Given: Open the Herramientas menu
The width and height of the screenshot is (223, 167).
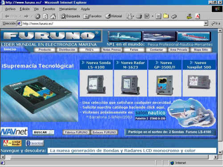Looking at the screenshot, I should (x=68, y=9).
